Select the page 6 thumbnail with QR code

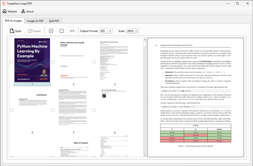pyautogui.click(x=115, y=108)
